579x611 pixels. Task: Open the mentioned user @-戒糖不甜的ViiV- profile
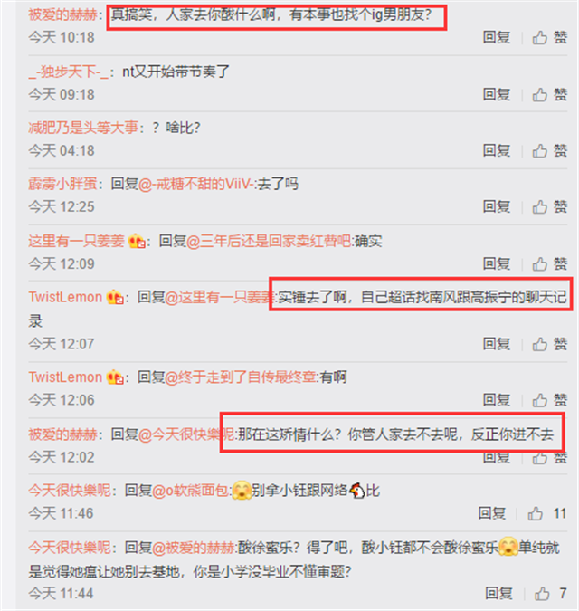click(x=197, y=184)
